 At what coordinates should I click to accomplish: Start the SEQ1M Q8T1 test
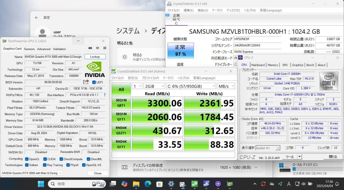pos(121,103)
